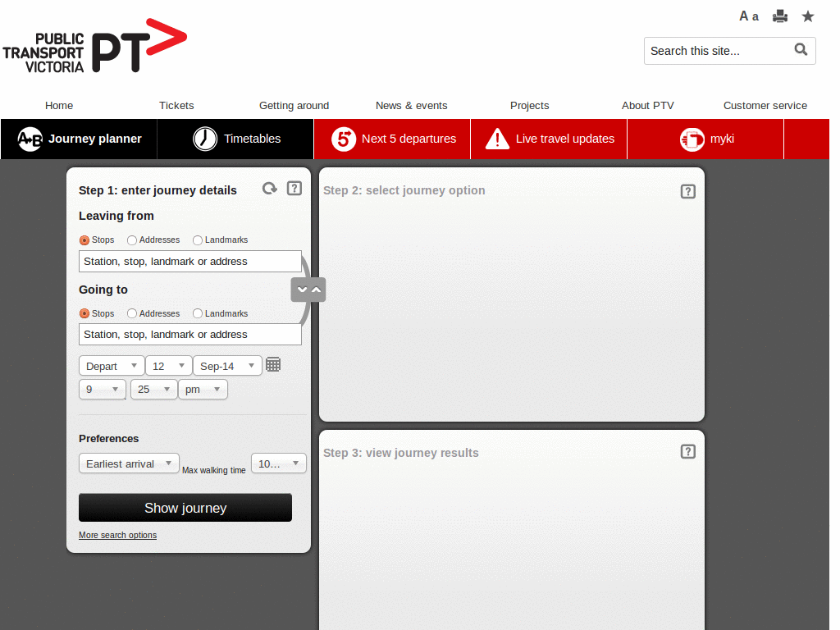
Task: Open the About PTV menu
Action: click(648, 106)
